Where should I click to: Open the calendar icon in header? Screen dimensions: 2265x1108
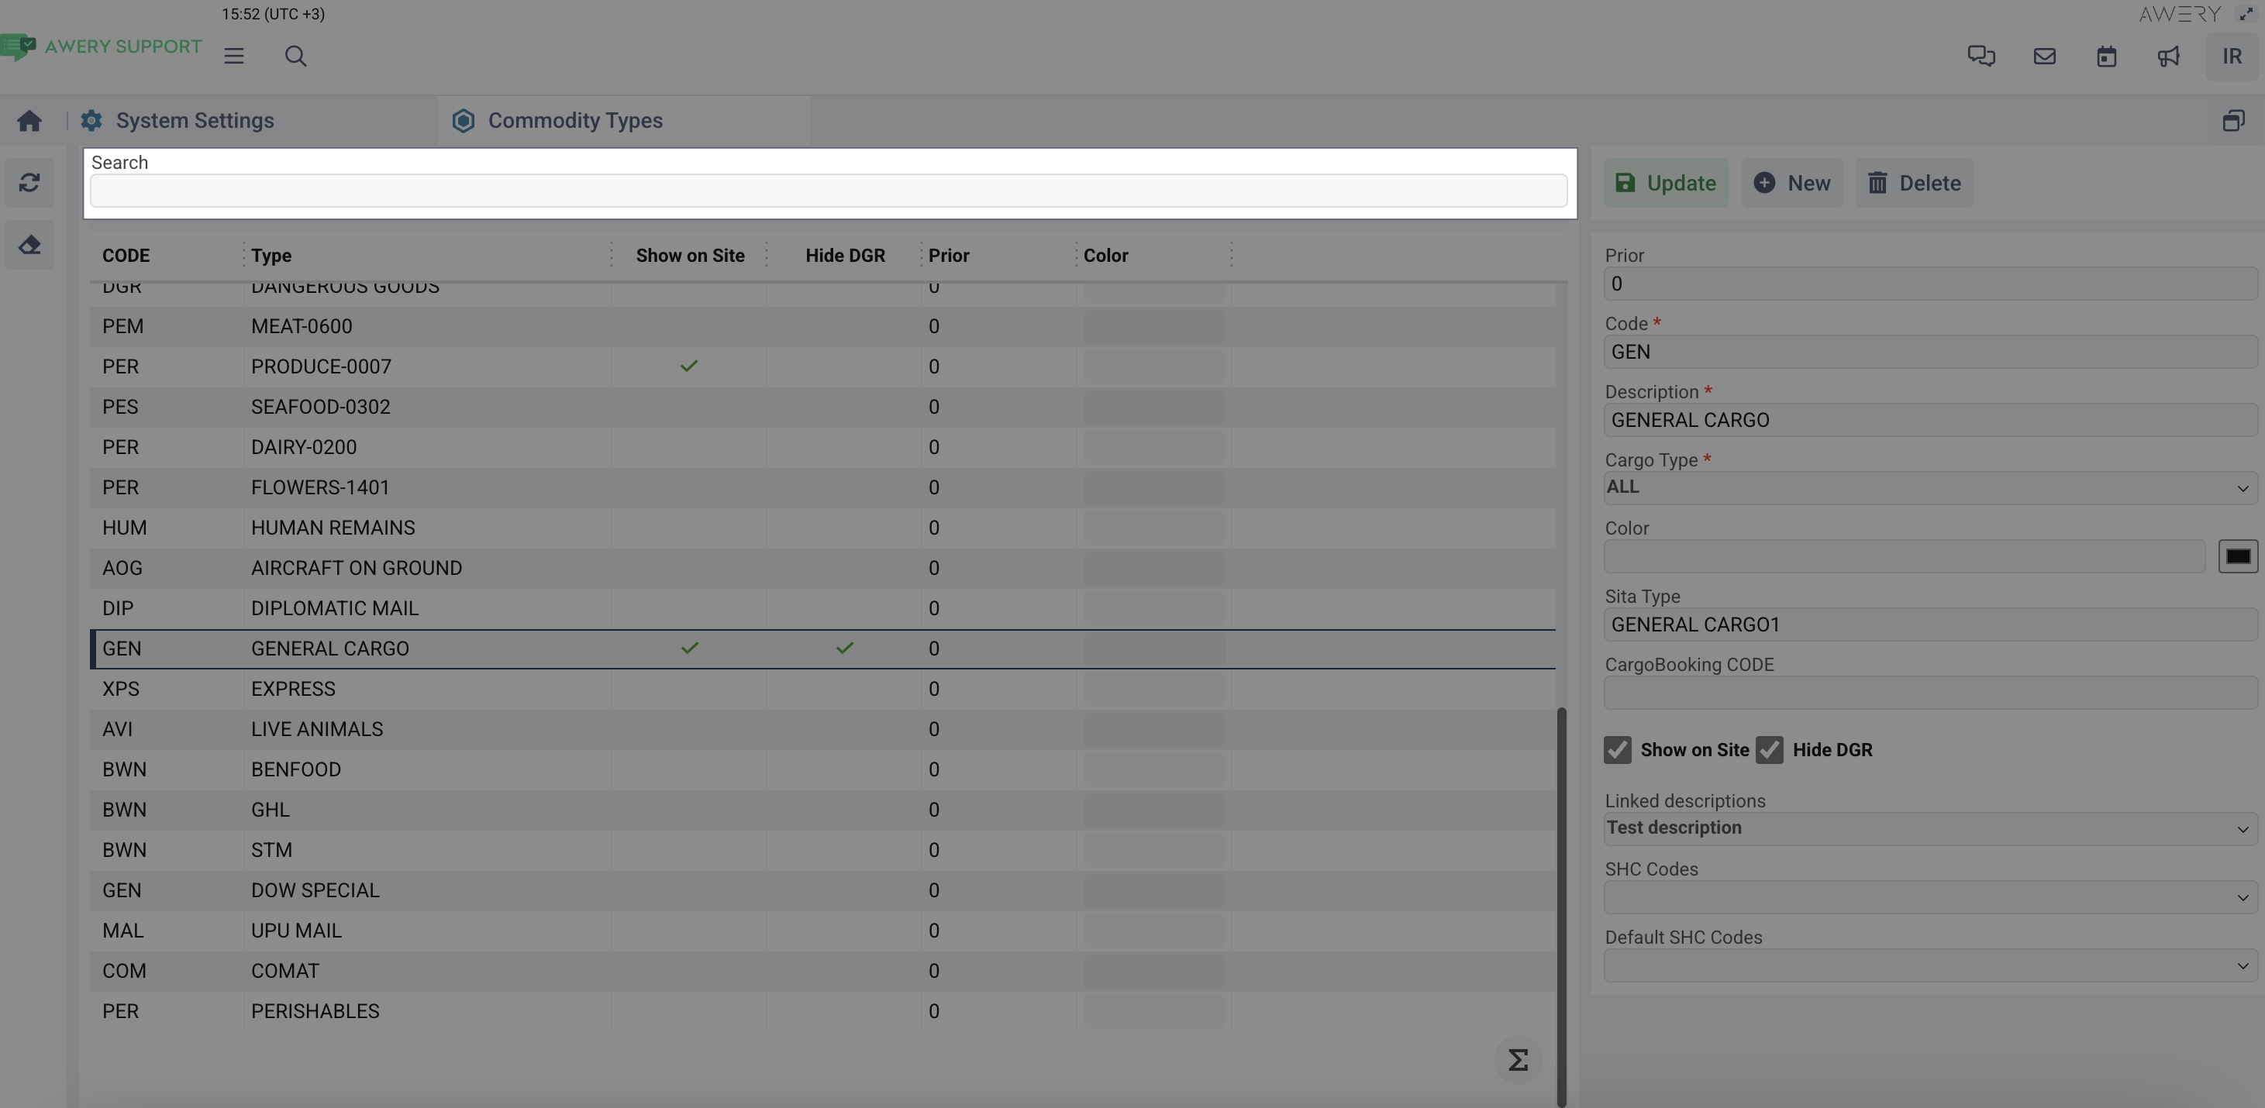pos(2106,57)
